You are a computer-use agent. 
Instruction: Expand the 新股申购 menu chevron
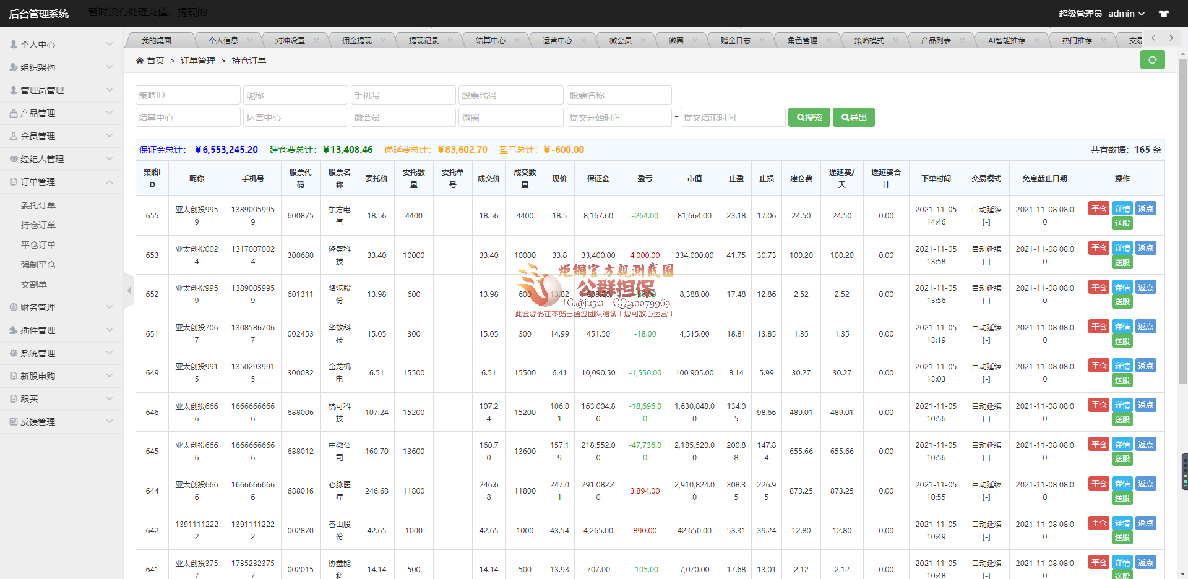pyautogui.click(x=110, y=375)
